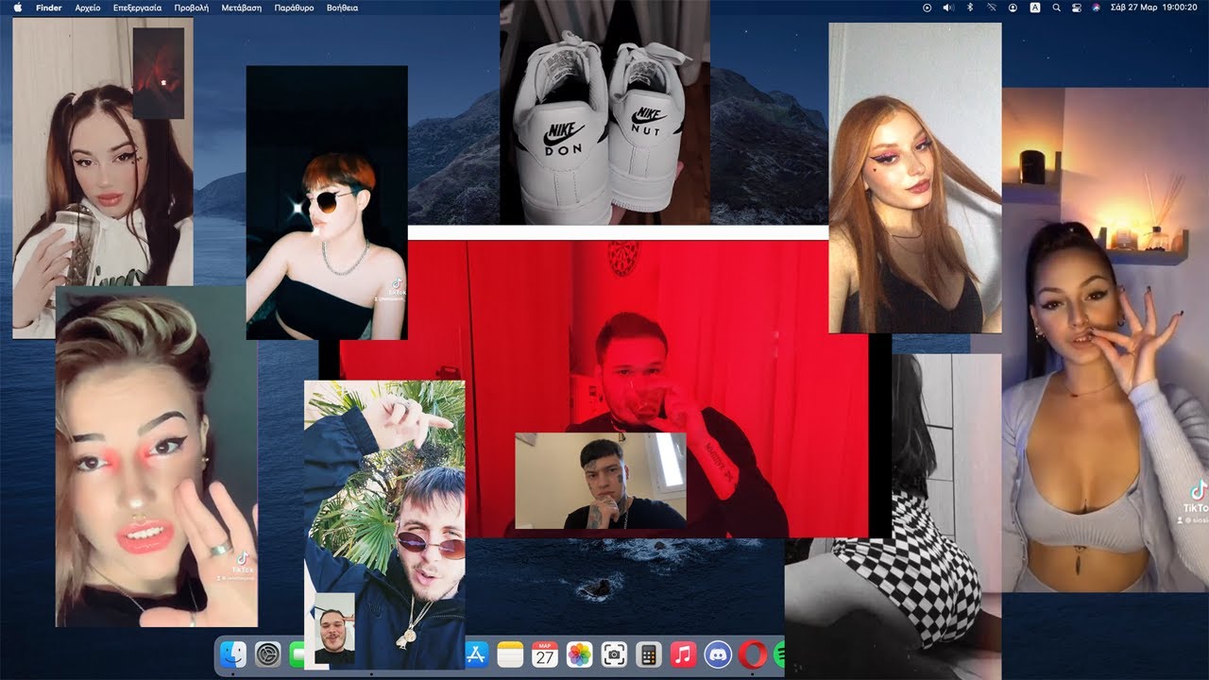The image size is (1209, 680).
Task: Open System Preferences gear in Dock
Action: tap(268, 654)
